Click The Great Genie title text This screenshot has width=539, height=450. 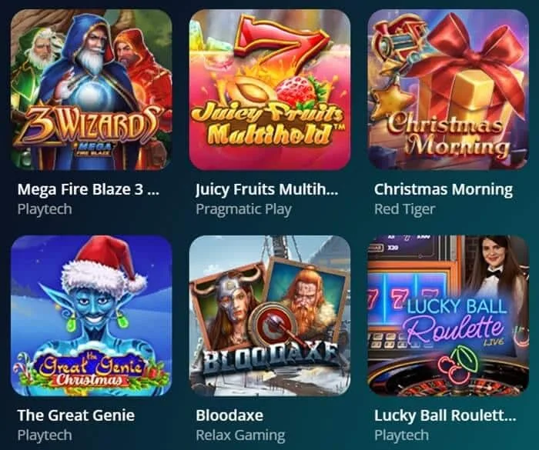(76, 415)
